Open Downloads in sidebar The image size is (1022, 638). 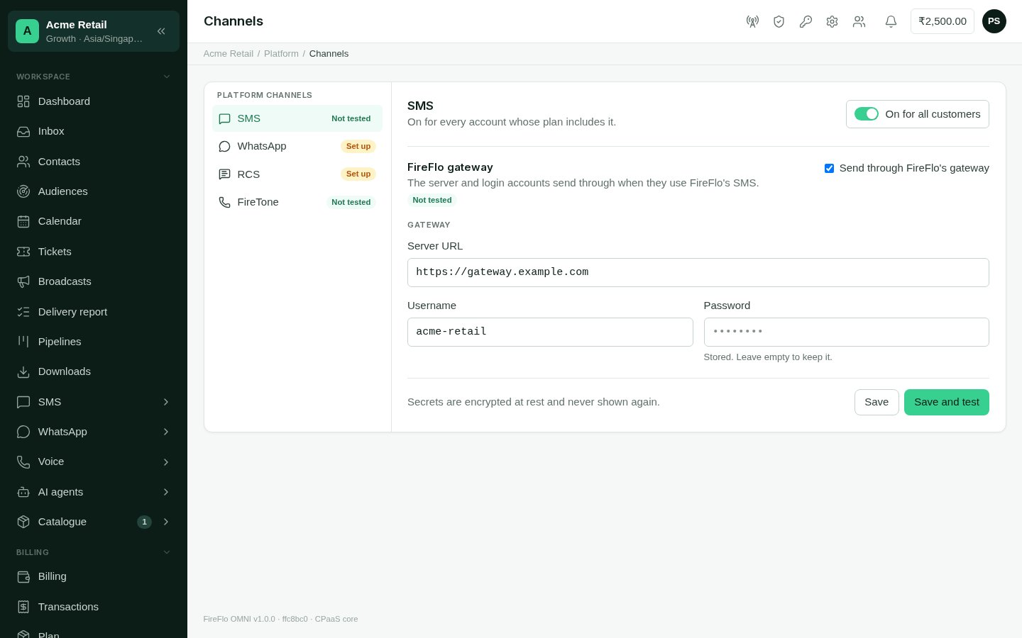(x=94, y=371)
